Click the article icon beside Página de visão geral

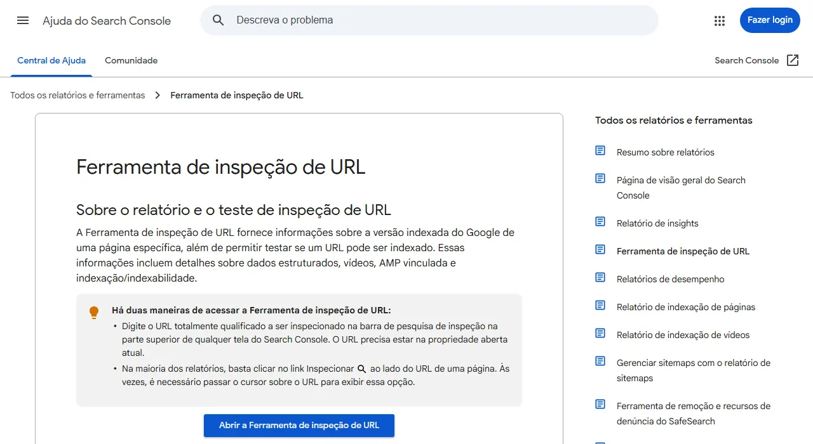pos(600,178)
